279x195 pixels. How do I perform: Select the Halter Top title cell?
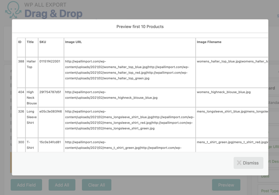pos(31,64)
